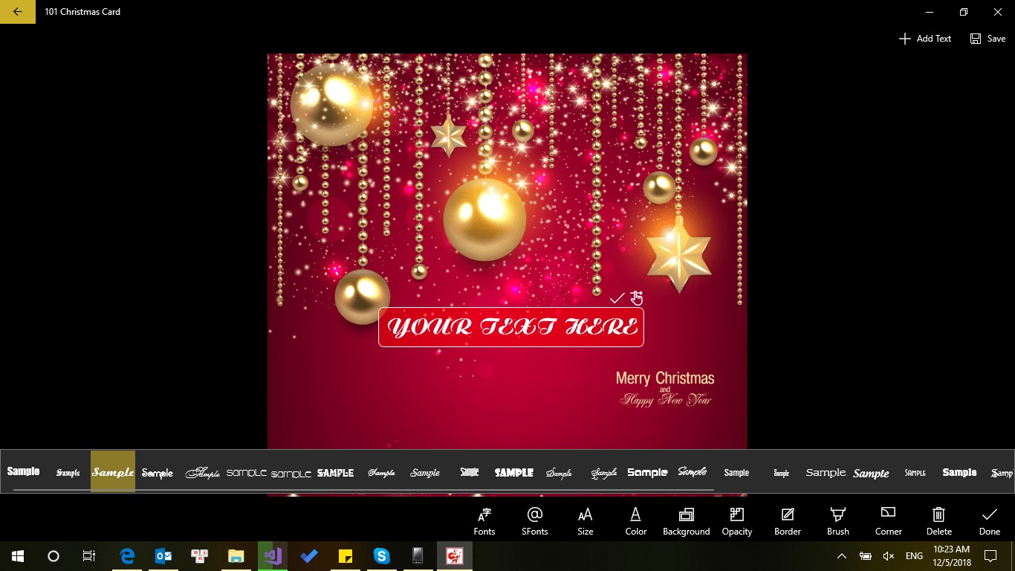This screenshot has width=1015, height=571.
Task: Select the Background tool
Action: tap(686, 520)
